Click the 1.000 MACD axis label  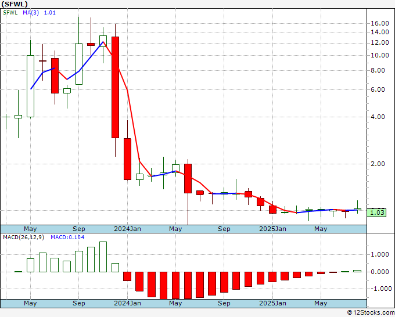(x=380, y=254)
